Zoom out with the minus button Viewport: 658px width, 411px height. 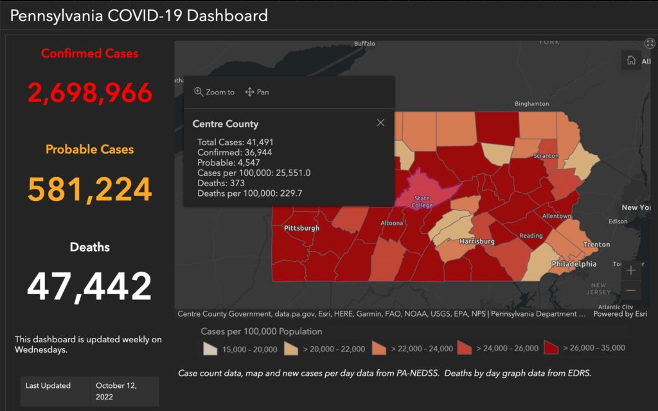[631, 290]
